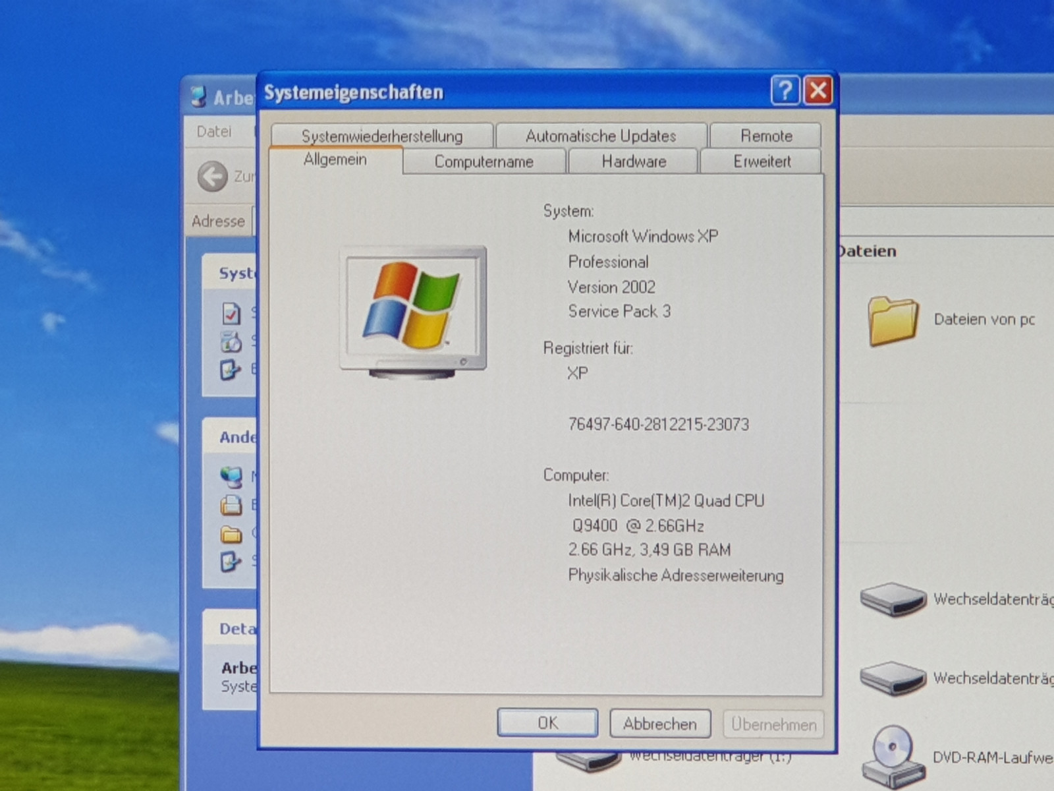Select the Remote tab
This screenshot has height=791, width=1054.
point(765,136)
